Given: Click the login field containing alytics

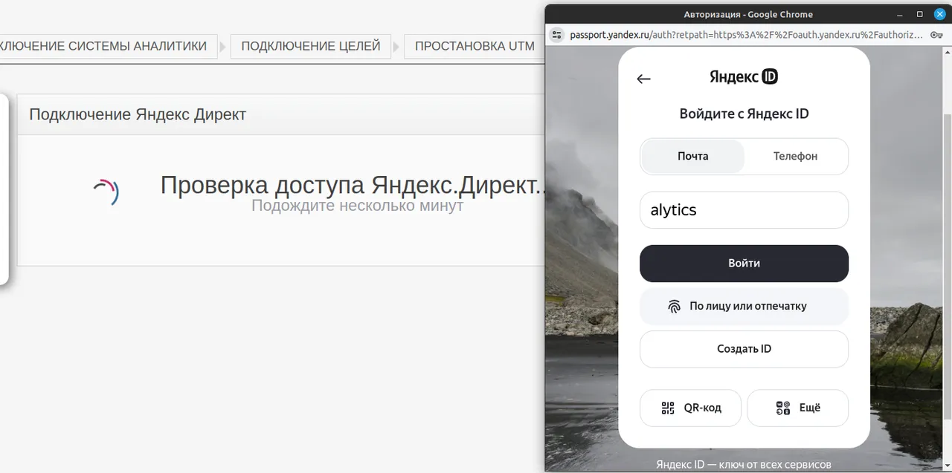Looking at the screenshot, I should 744,210.
